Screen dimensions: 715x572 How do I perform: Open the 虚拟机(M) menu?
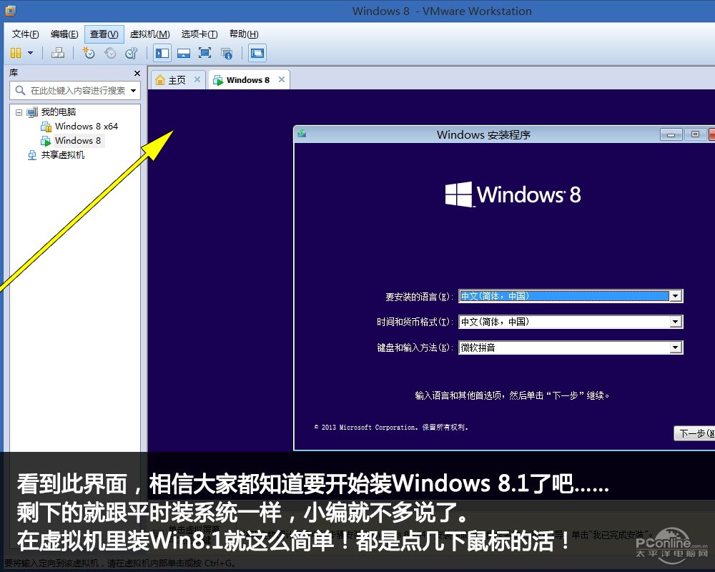(x=149, y=34)
